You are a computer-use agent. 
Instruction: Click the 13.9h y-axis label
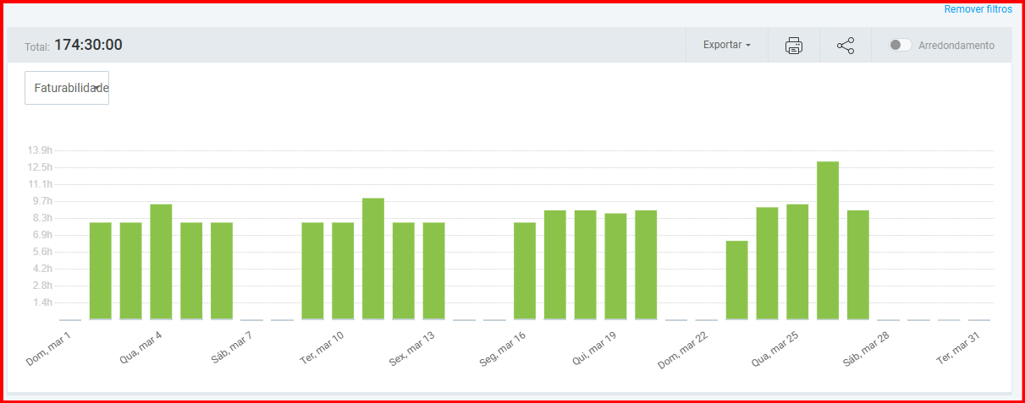40,150
